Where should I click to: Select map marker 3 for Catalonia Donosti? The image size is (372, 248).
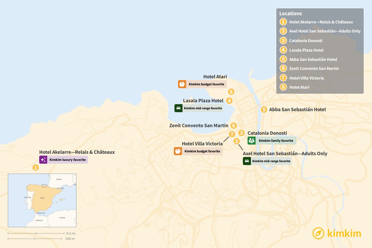241,133
